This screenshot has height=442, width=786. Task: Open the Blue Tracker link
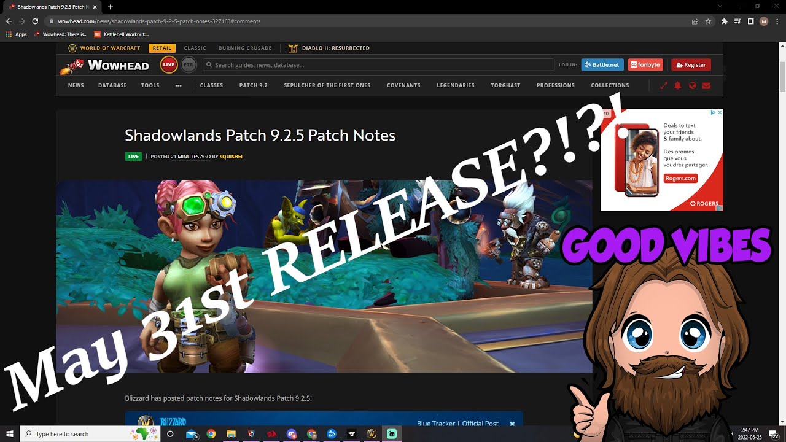pos(436,424)
